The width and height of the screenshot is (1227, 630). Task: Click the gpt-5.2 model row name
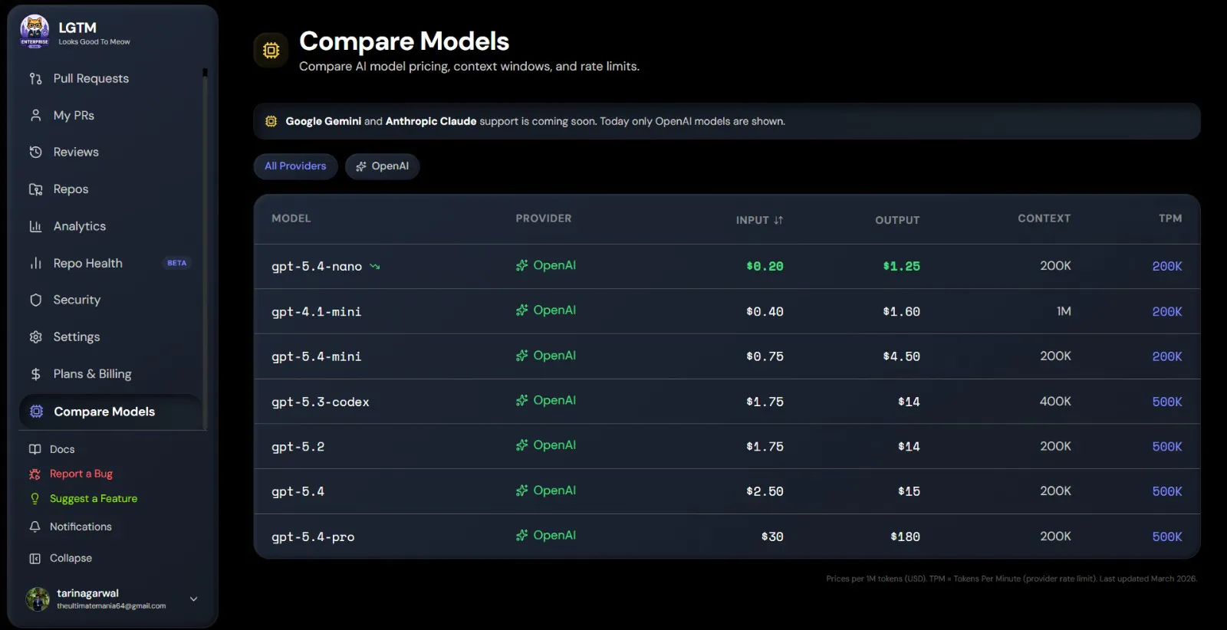298,447
